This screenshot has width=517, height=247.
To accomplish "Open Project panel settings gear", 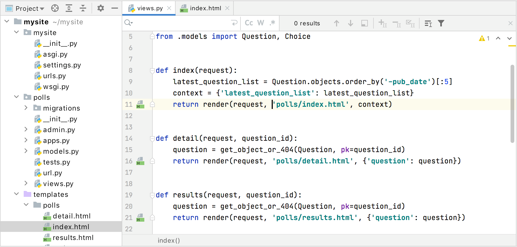I will 101,8.
